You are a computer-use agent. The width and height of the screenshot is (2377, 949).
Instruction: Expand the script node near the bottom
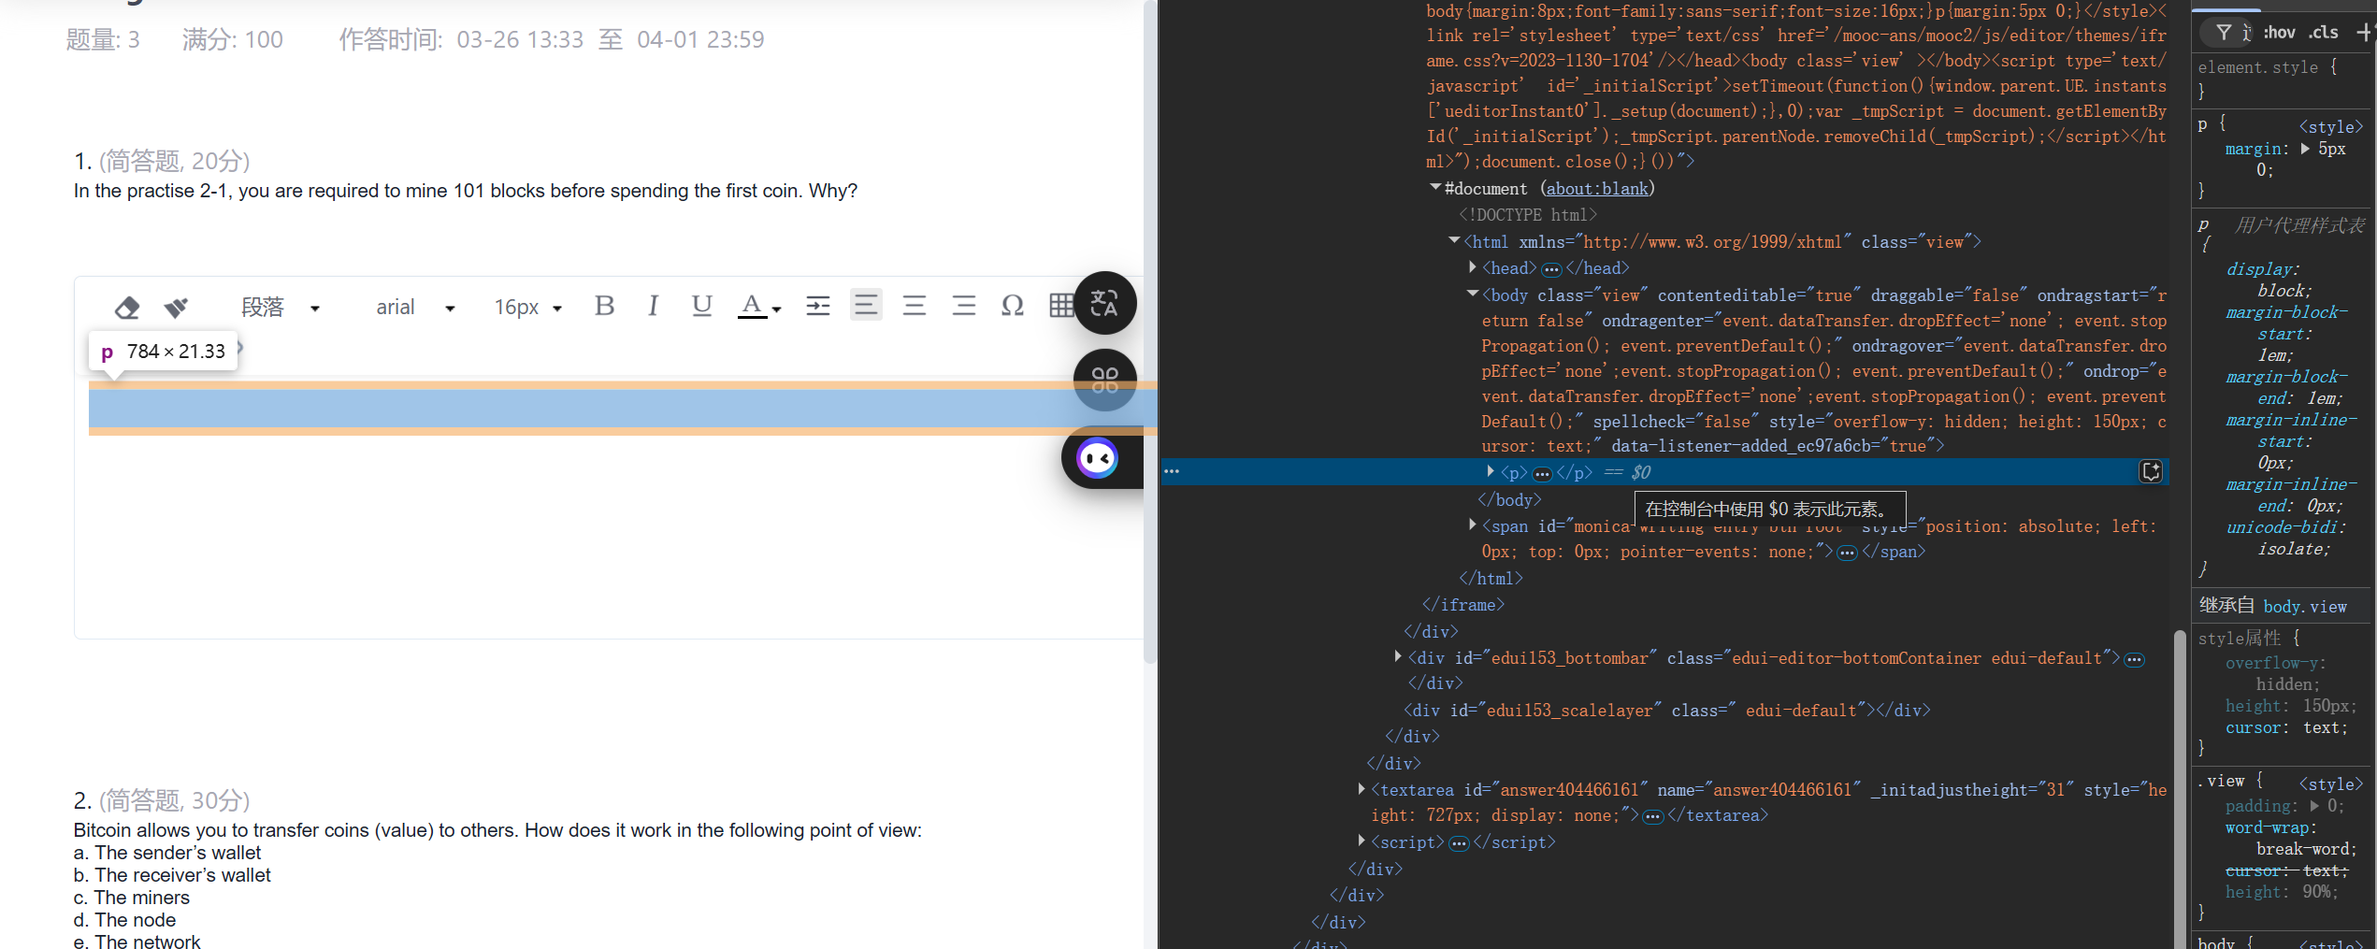(1361, 841)
